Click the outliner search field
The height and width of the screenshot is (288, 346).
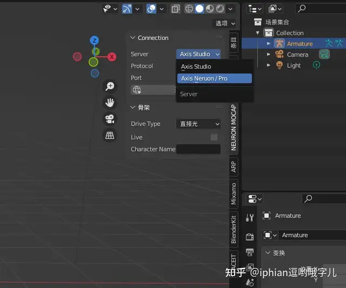(321, 9)
